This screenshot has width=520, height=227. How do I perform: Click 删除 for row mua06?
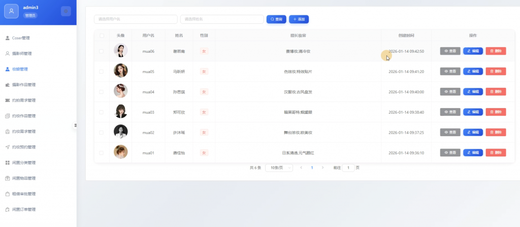point(496,51)
